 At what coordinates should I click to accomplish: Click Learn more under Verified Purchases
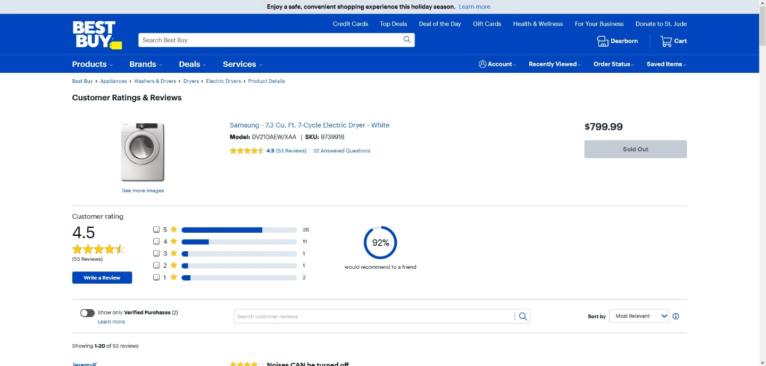click(x=111, y=322)
